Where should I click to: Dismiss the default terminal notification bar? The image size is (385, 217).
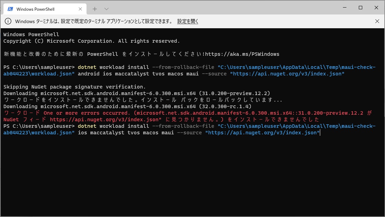point(377,21)
